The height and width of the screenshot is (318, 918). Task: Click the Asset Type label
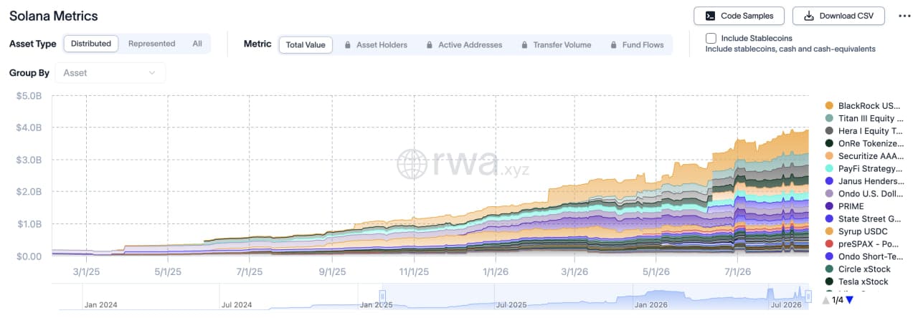pyautogui.click(x=32, y=44)
